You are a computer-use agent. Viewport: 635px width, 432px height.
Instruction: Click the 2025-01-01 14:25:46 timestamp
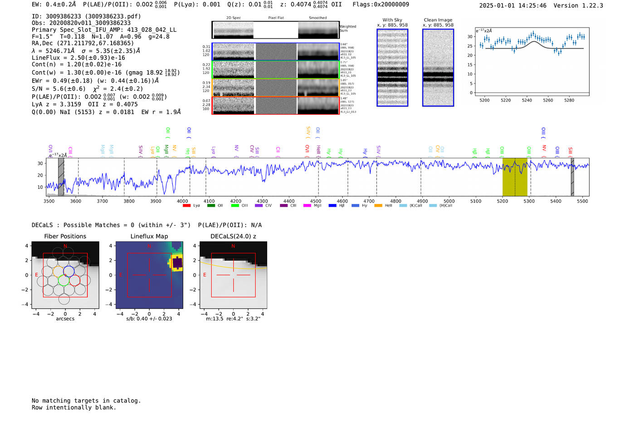point(513,5)
